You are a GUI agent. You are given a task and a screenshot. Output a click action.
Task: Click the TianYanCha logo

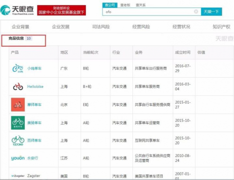(17, 10)
